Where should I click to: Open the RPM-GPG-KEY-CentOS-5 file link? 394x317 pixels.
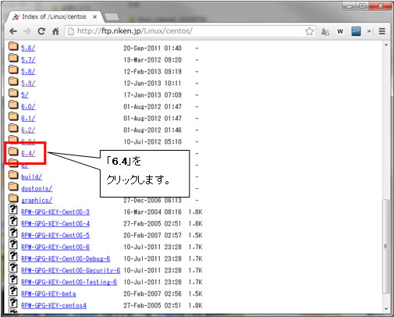(55, 236)
